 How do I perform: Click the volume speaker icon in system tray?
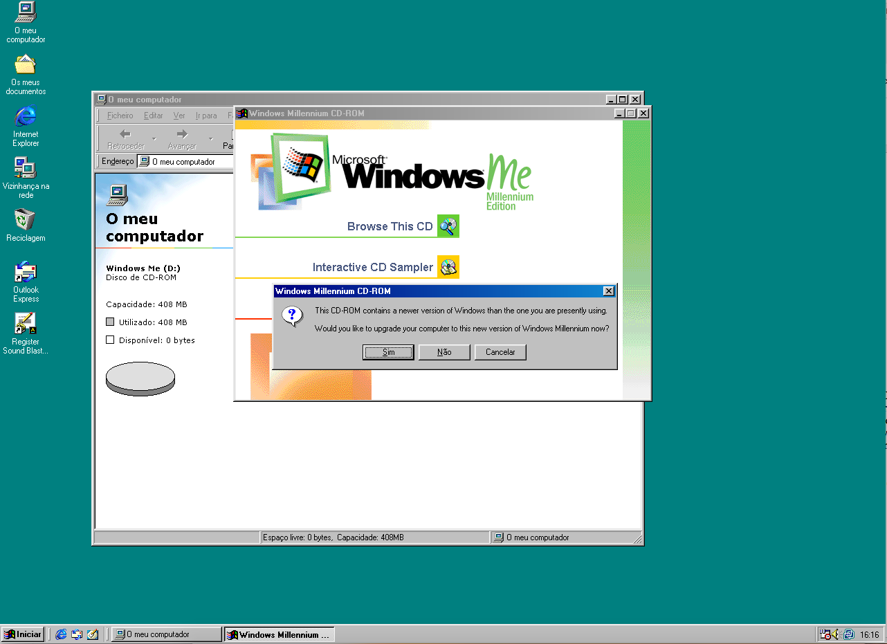pyautogui.click(x=836, y=634)
